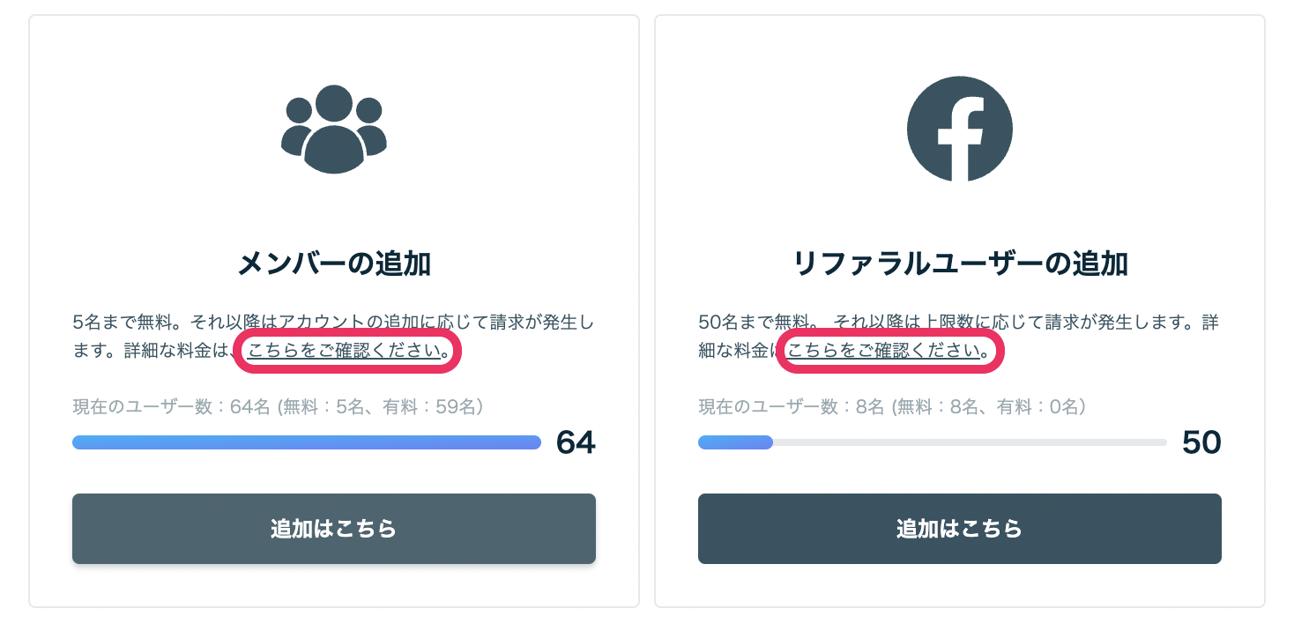Click the empty part of referral progress bar
1294x631 pixels.
(970, 442)
